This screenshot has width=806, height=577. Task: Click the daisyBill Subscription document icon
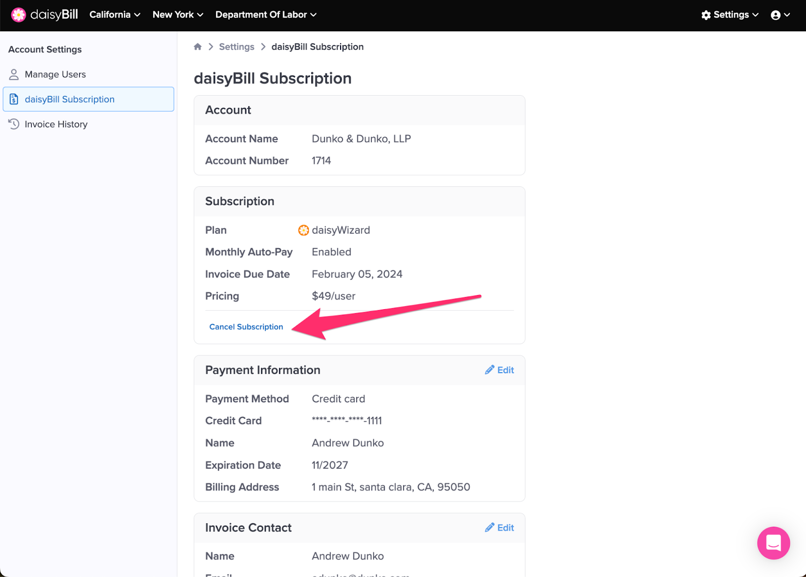pos(14,99)
